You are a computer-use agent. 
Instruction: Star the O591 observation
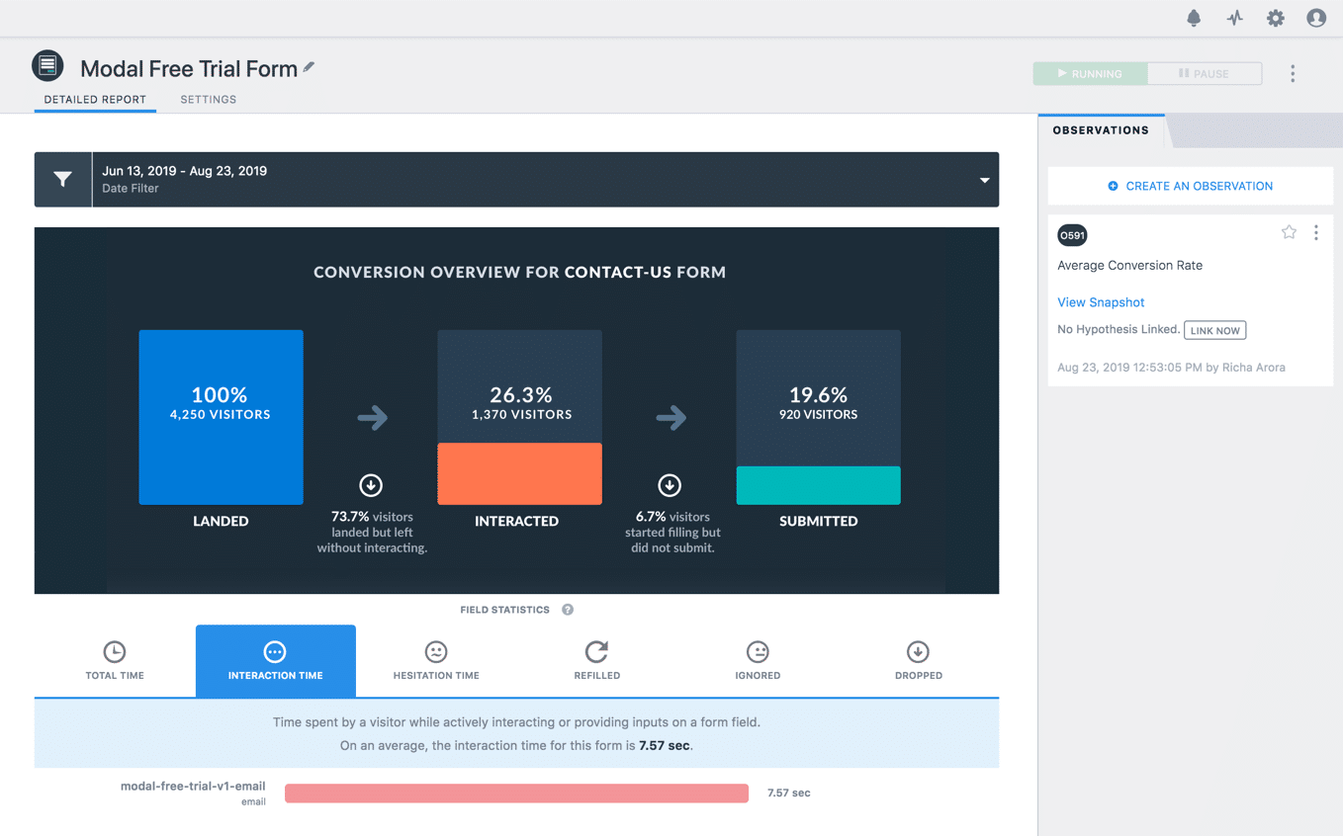[x=1289, y=231]
